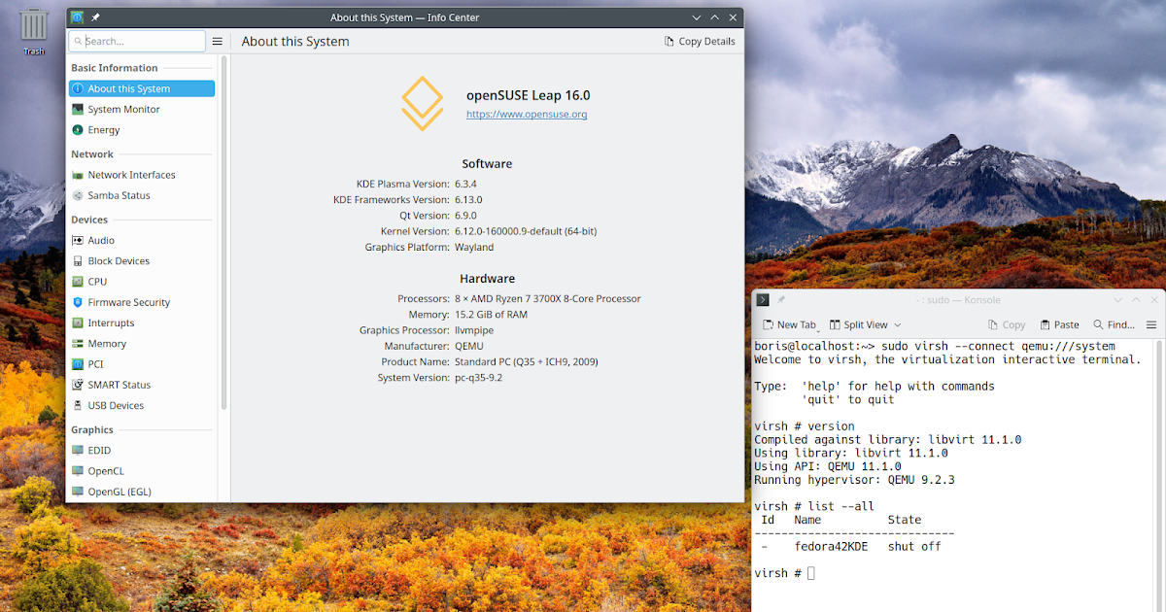
Task: Click the KDE Plasma Version value "6.3.4"
Action: click(x=465, y=184)
